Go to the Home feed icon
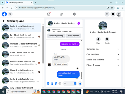Viewport: 125px width, 94px height. tap(49, 14)
